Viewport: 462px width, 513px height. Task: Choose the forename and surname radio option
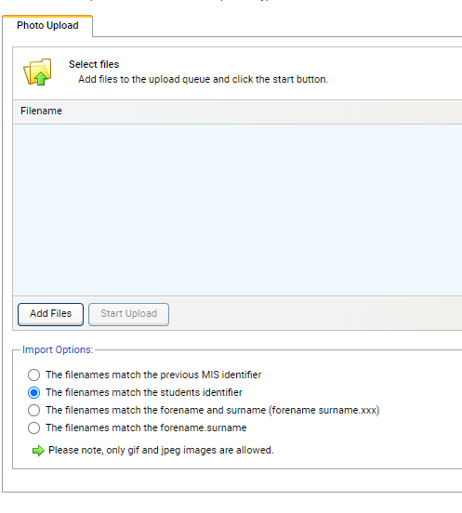point(33,410)
